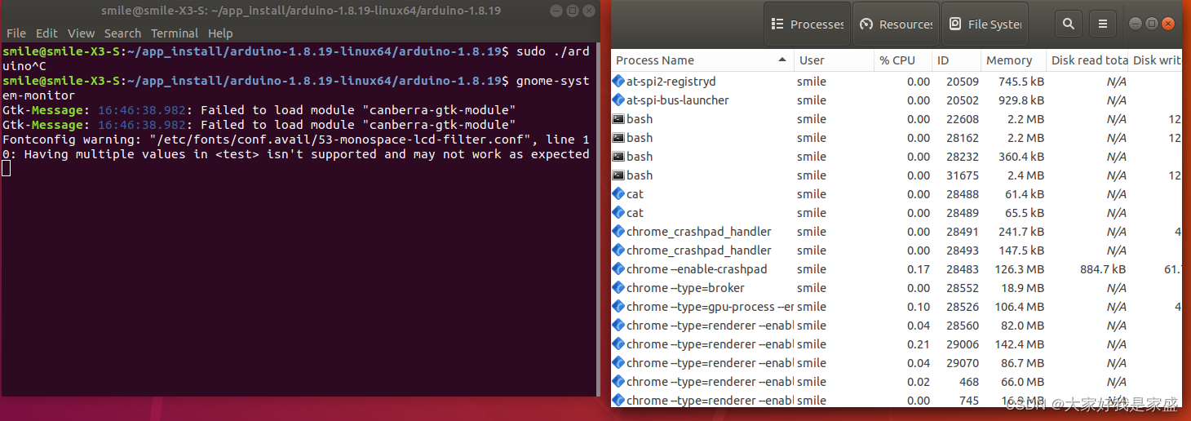Sort by the % CPU column header
The width and height of the screenshot is (1191, 421).
click(902, 60)
